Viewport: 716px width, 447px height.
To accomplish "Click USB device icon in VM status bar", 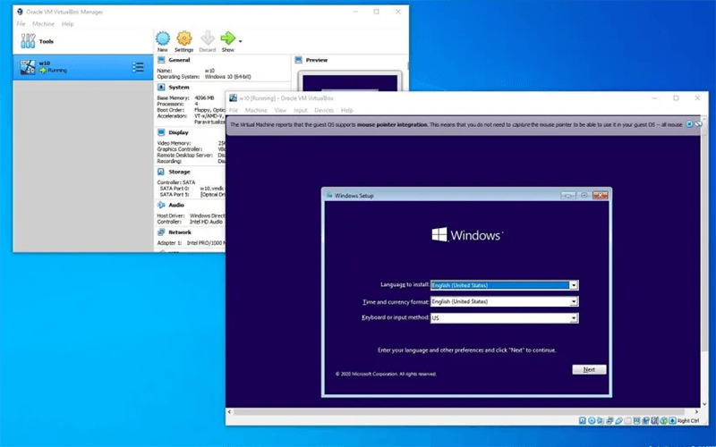I will [618, 420].
